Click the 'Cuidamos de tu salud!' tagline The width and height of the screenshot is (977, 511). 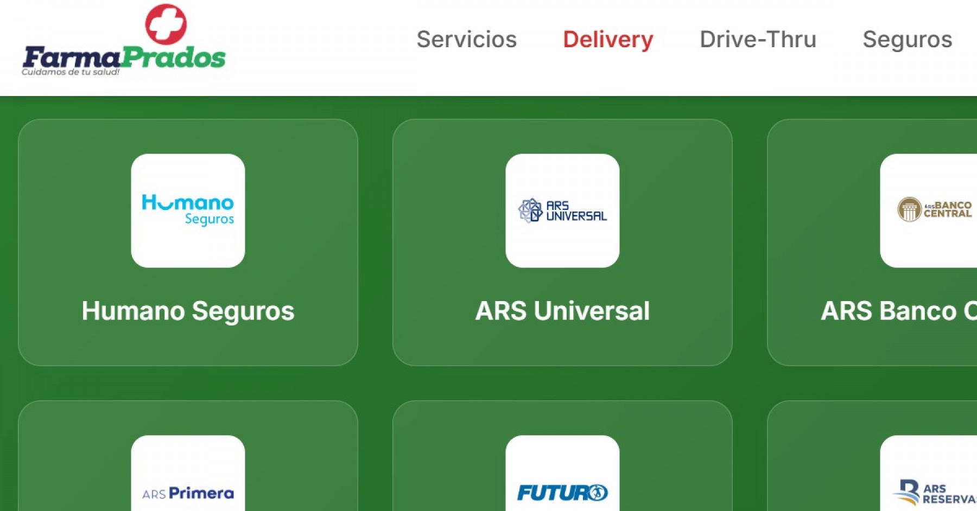click(71, 72)
